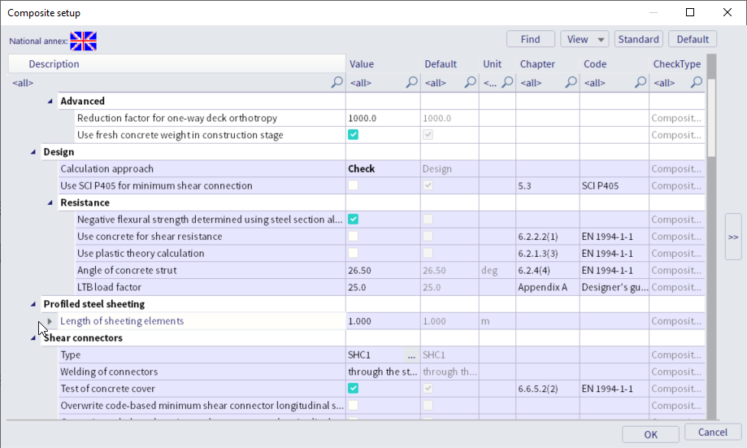747x448 pixels.
Task: Edit the Angle of concrete strut value
Action: point(382,271)
